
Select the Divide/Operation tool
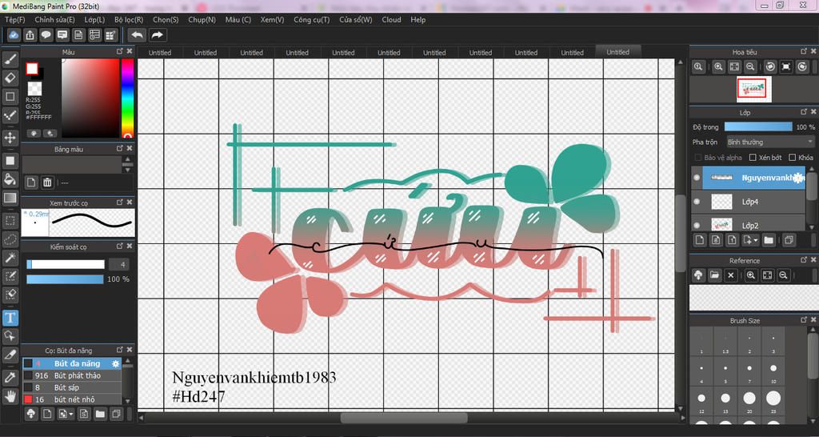(10, 336)
